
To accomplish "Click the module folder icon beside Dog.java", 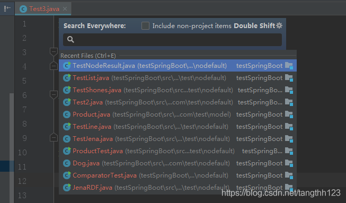I will (x=289, y=163).
